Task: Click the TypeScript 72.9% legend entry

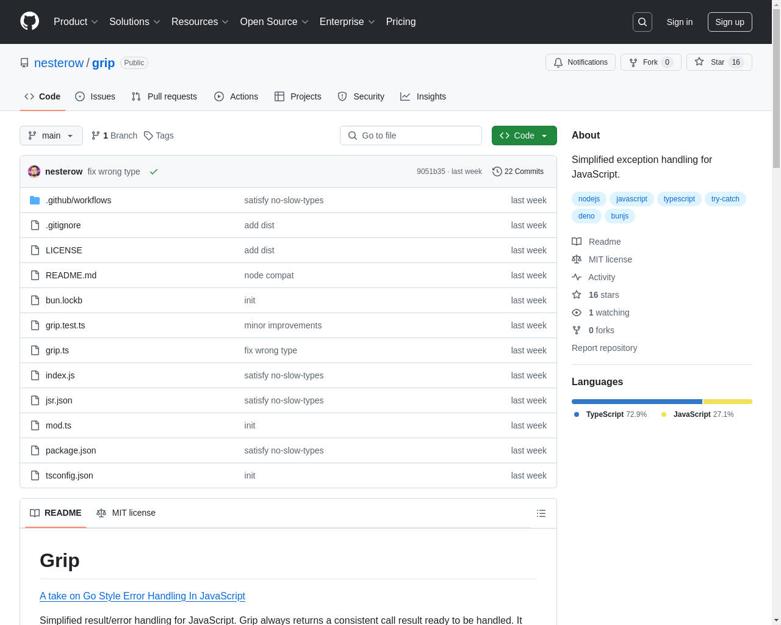Action: tap(610, 414)
